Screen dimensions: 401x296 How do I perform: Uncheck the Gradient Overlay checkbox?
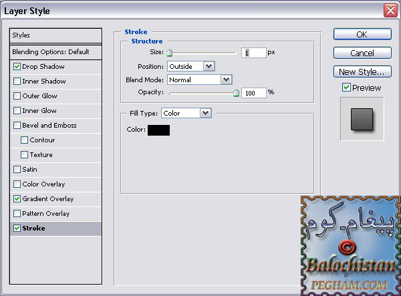[17, 199]
